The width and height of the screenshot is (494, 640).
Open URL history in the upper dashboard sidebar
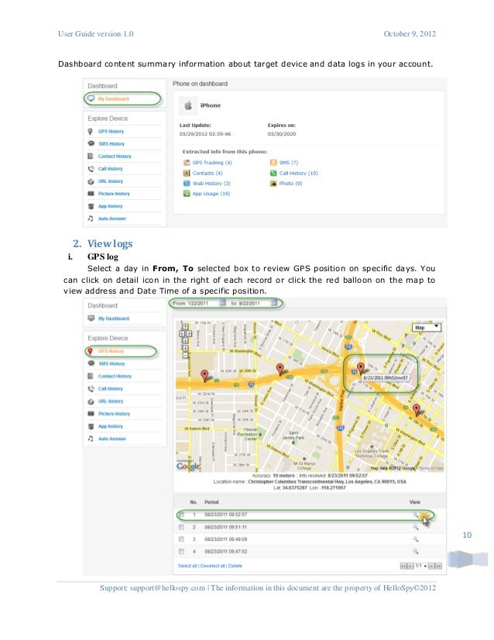coord(110,181)
